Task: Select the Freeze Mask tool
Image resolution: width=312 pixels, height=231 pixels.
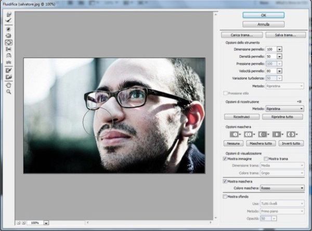Action: tap(9, 70)
